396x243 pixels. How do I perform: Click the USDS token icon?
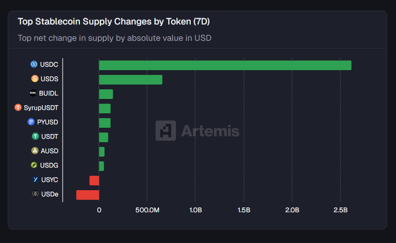pos(35,79)
